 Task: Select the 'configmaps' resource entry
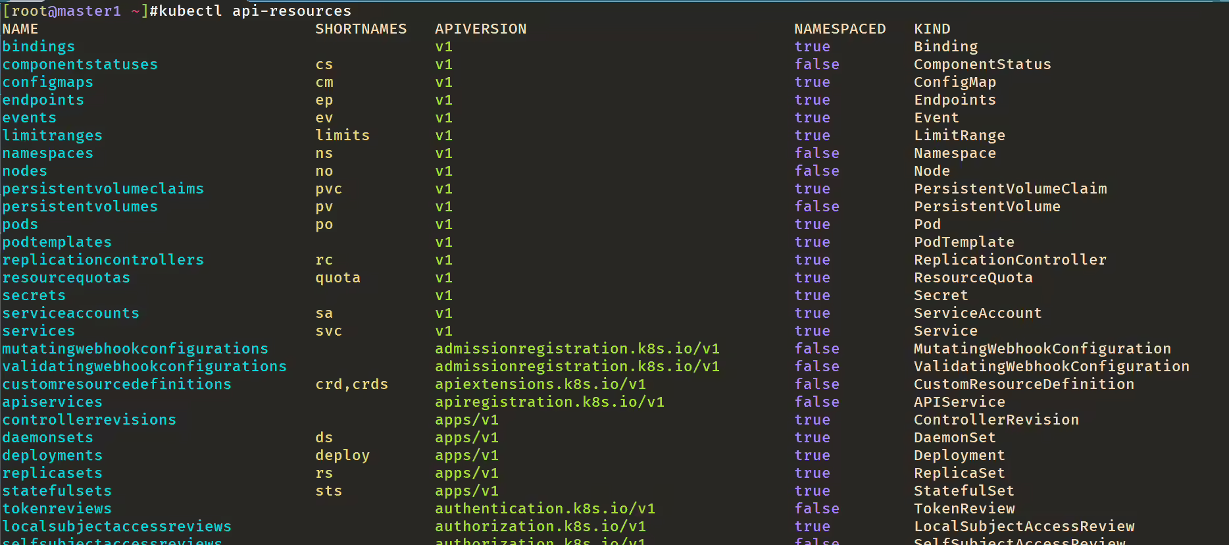(x=48, y=82)
